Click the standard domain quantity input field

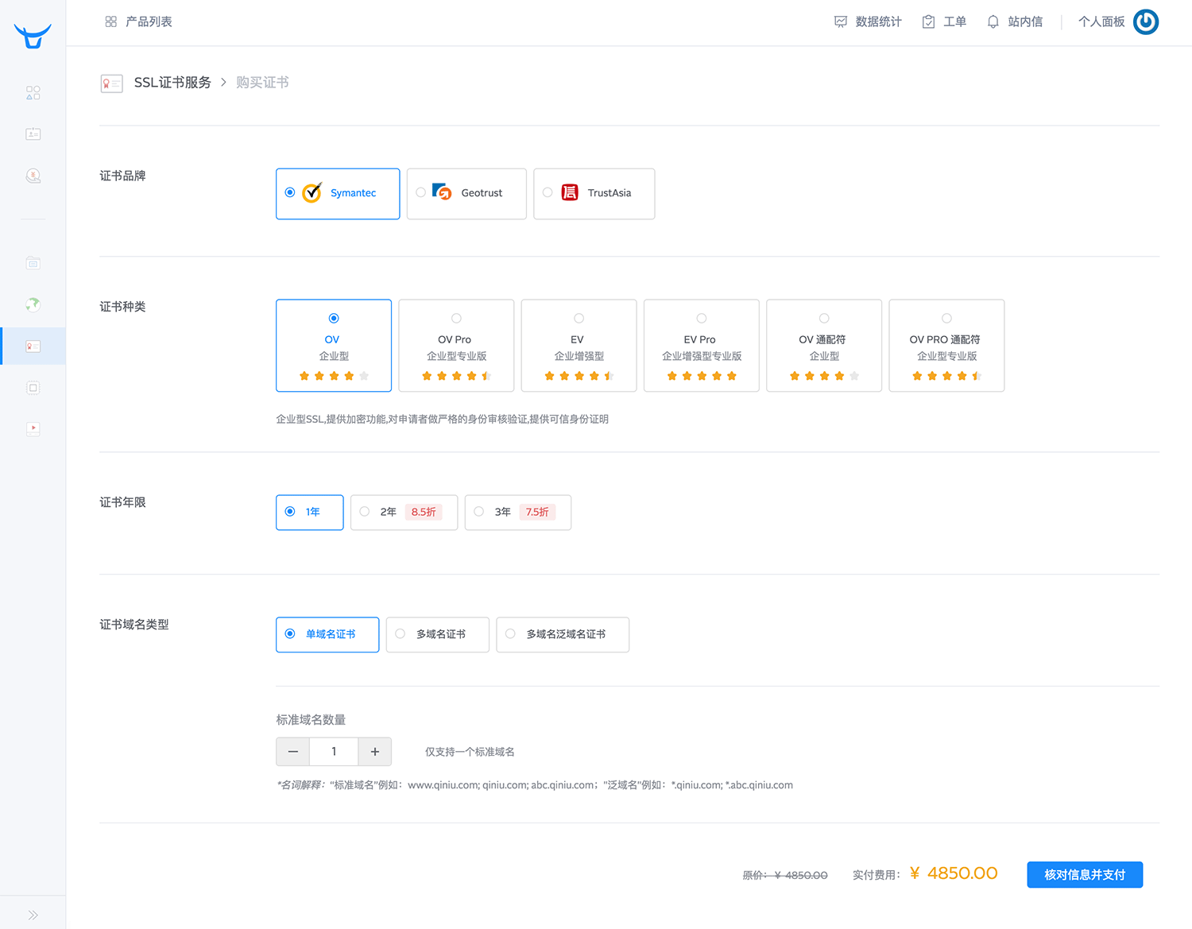[334, 752]
